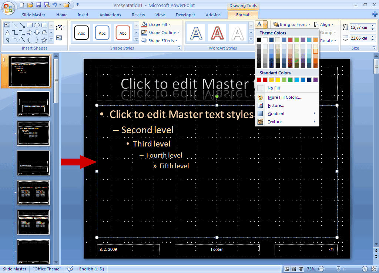This screenshot has height=273, width=379.
Task: Select the down arrow block shape
Action: pos(37,33)
